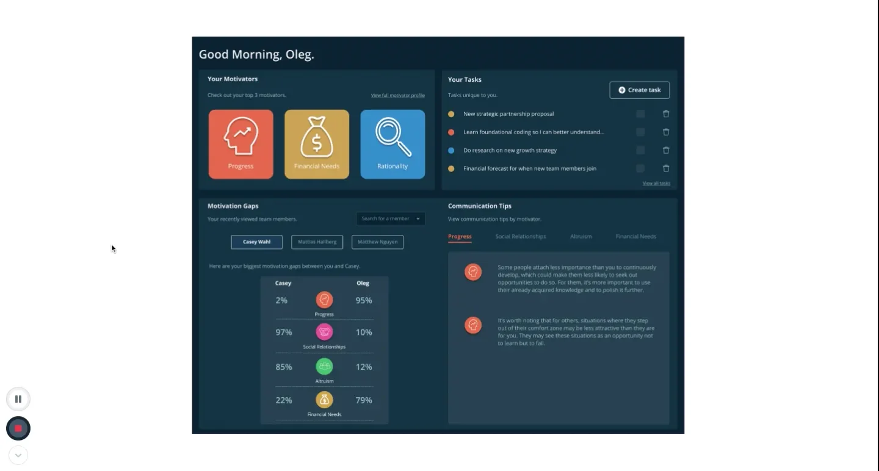The width and height of the screenshot is (879, 471).
Task: Click task text 'Do research on new growth strategy'
Action: pyautogui.click(x=510, y=150)
